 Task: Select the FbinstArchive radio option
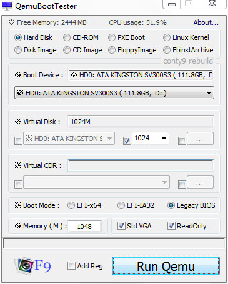[167, 50]
